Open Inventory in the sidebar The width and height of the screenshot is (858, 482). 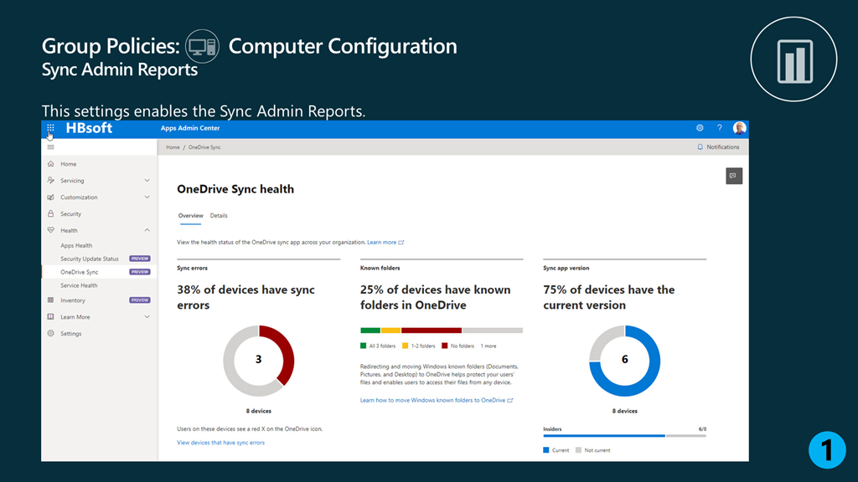tap(73, 300)
